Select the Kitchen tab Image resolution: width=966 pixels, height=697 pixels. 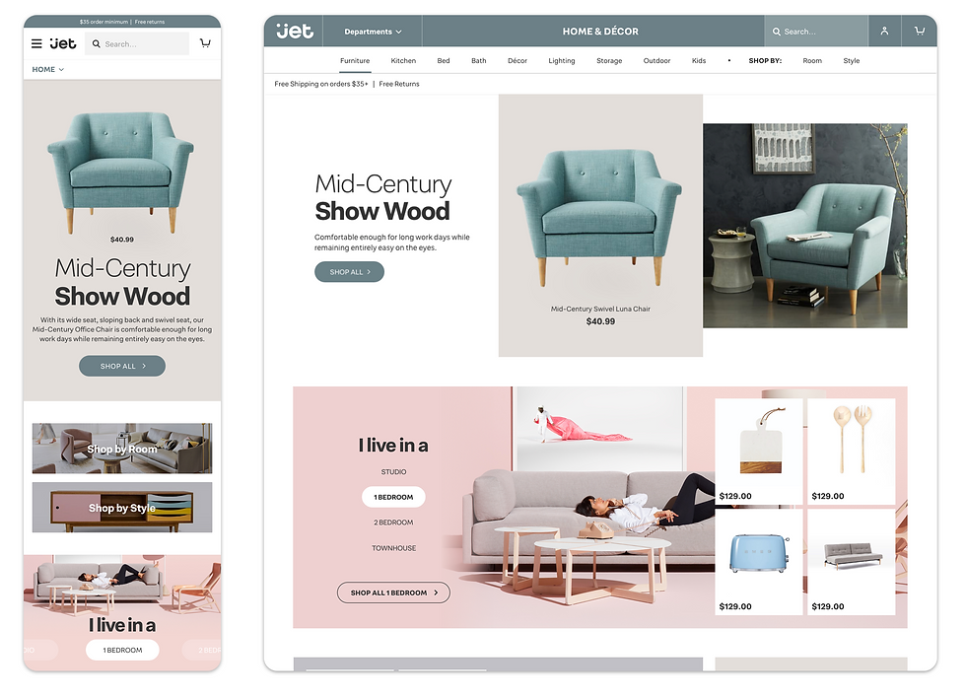tap(403, 61)
